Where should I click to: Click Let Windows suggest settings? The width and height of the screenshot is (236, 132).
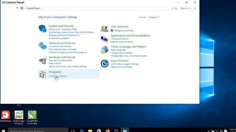(x=125, y=64)
